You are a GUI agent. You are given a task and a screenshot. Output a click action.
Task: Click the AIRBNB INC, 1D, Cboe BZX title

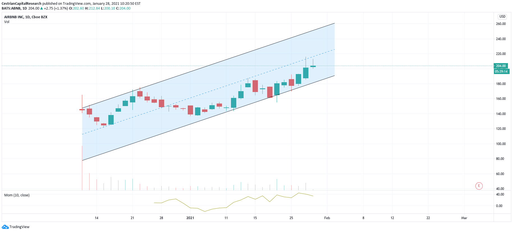pos(26,17)
